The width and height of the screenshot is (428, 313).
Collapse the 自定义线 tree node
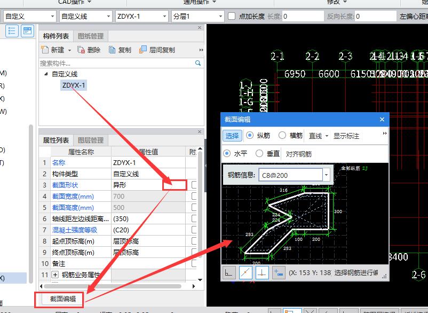click(x=46, y=74)
